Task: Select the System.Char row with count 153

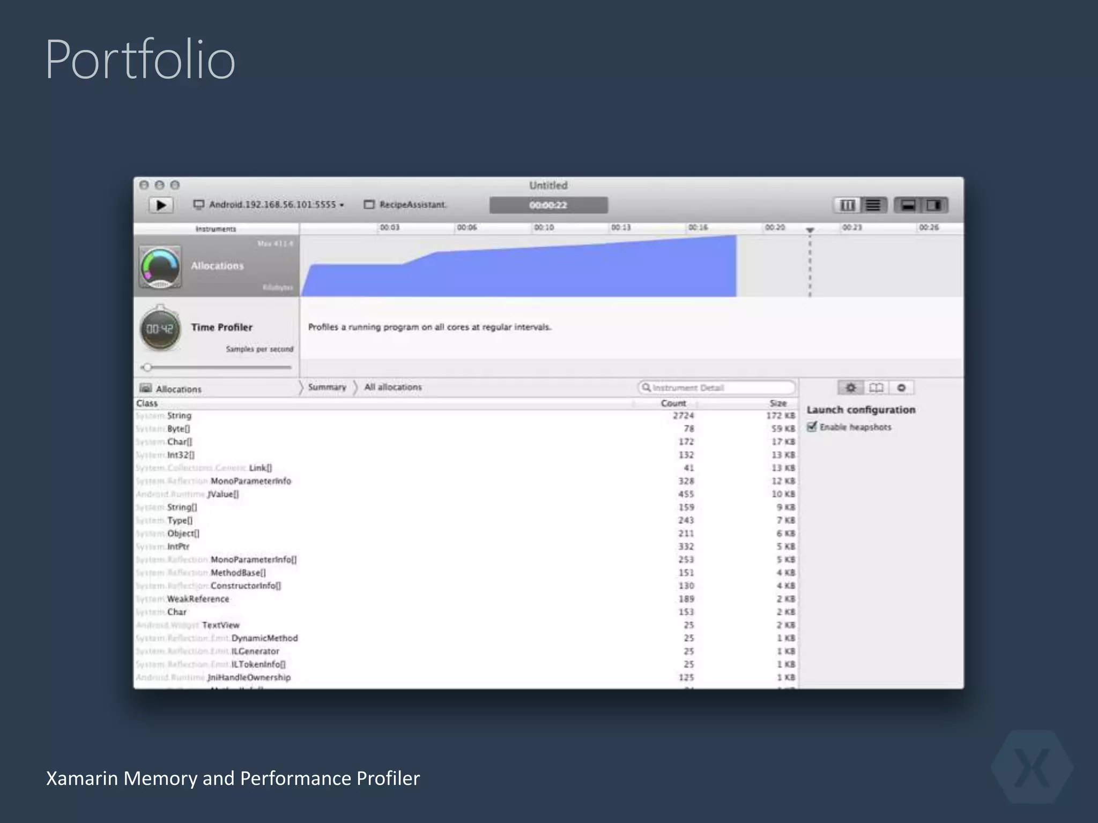Action: [465, 612]
